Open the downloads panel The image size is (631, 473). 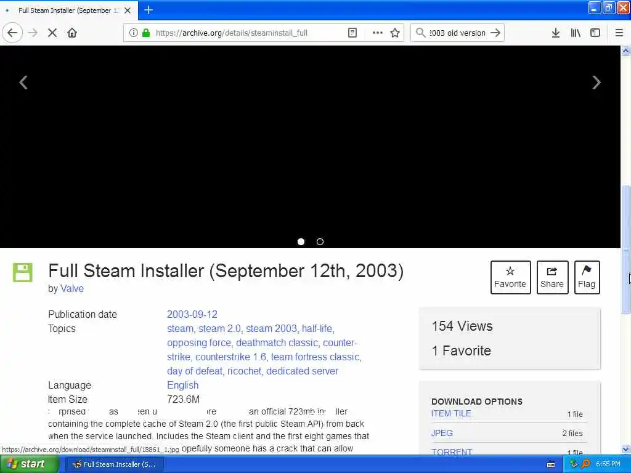pyautogui.click(x=556, y=33)
